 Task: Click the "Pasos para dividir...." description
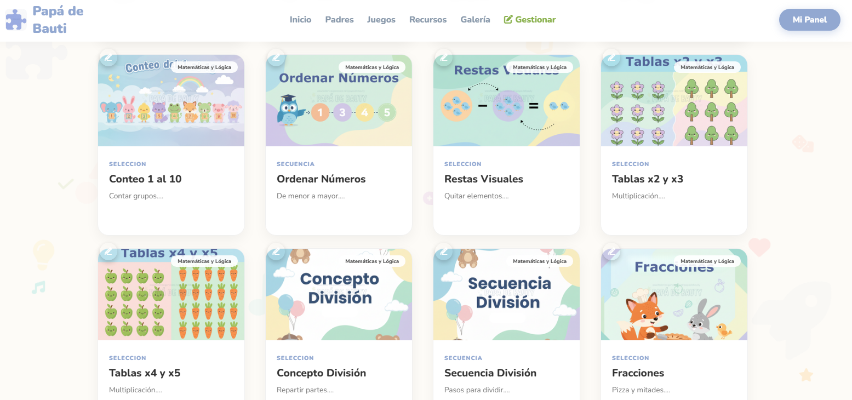pos(477,390)
